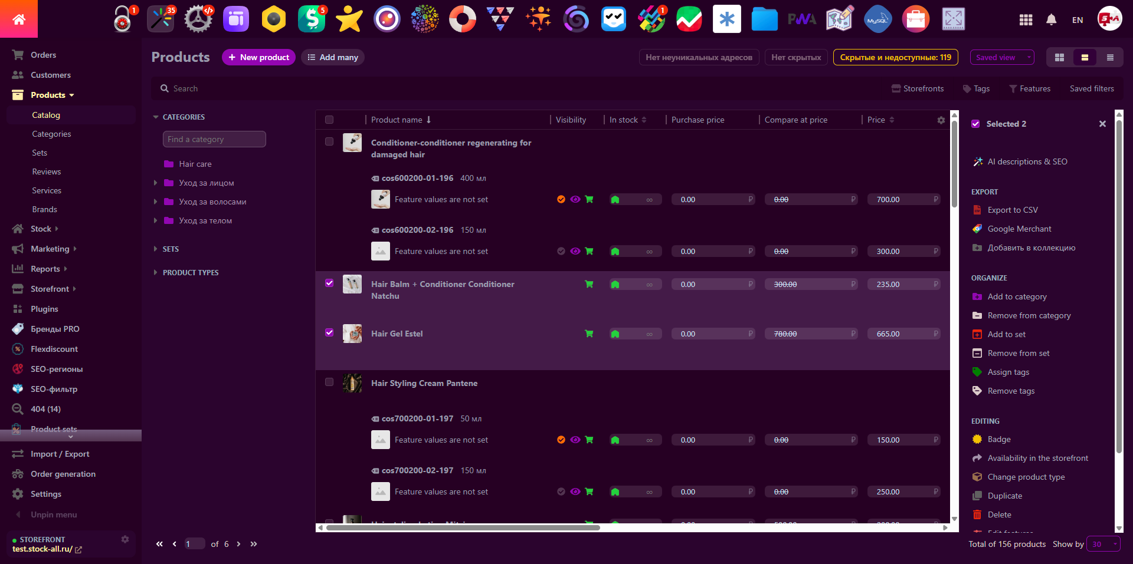The height and width of the screenshot is (564, 1133).
Task: Click the Delete trash icon in EDITING panel
Action: [978, 514]
